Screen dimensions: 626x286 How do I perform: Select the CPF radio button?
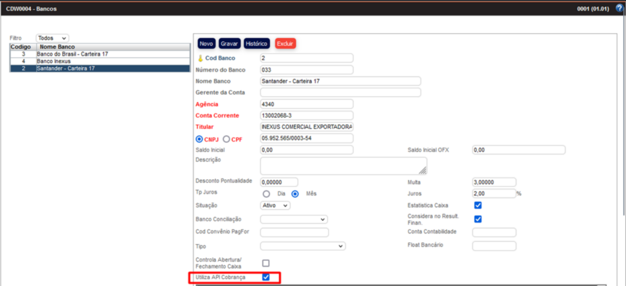(x=226, y=139)
